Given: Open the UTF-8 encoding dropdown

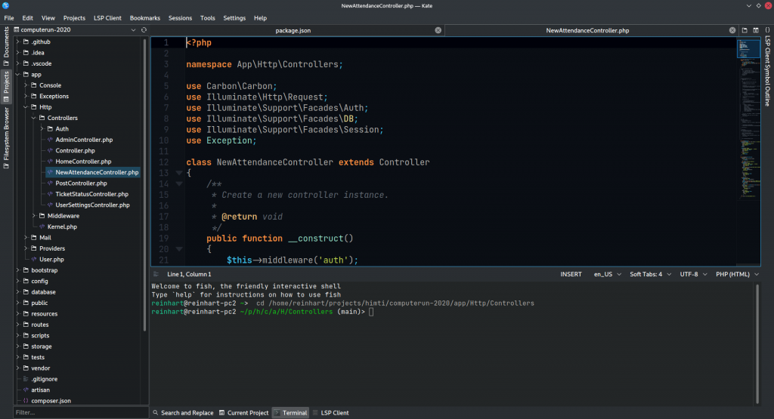Looking at the screenshot, I should point(692,274).
